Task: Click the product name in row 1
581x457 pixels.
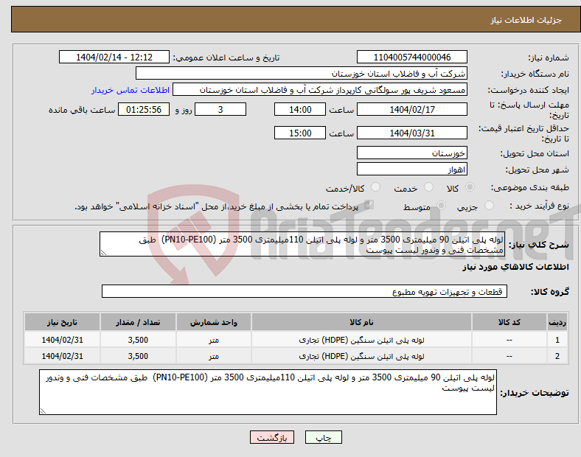Action: (x=361, y=340)
